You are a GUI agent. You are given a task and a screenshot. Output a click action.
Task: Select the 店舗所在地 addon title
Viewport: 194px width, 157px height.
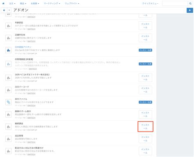coord(20,35)
